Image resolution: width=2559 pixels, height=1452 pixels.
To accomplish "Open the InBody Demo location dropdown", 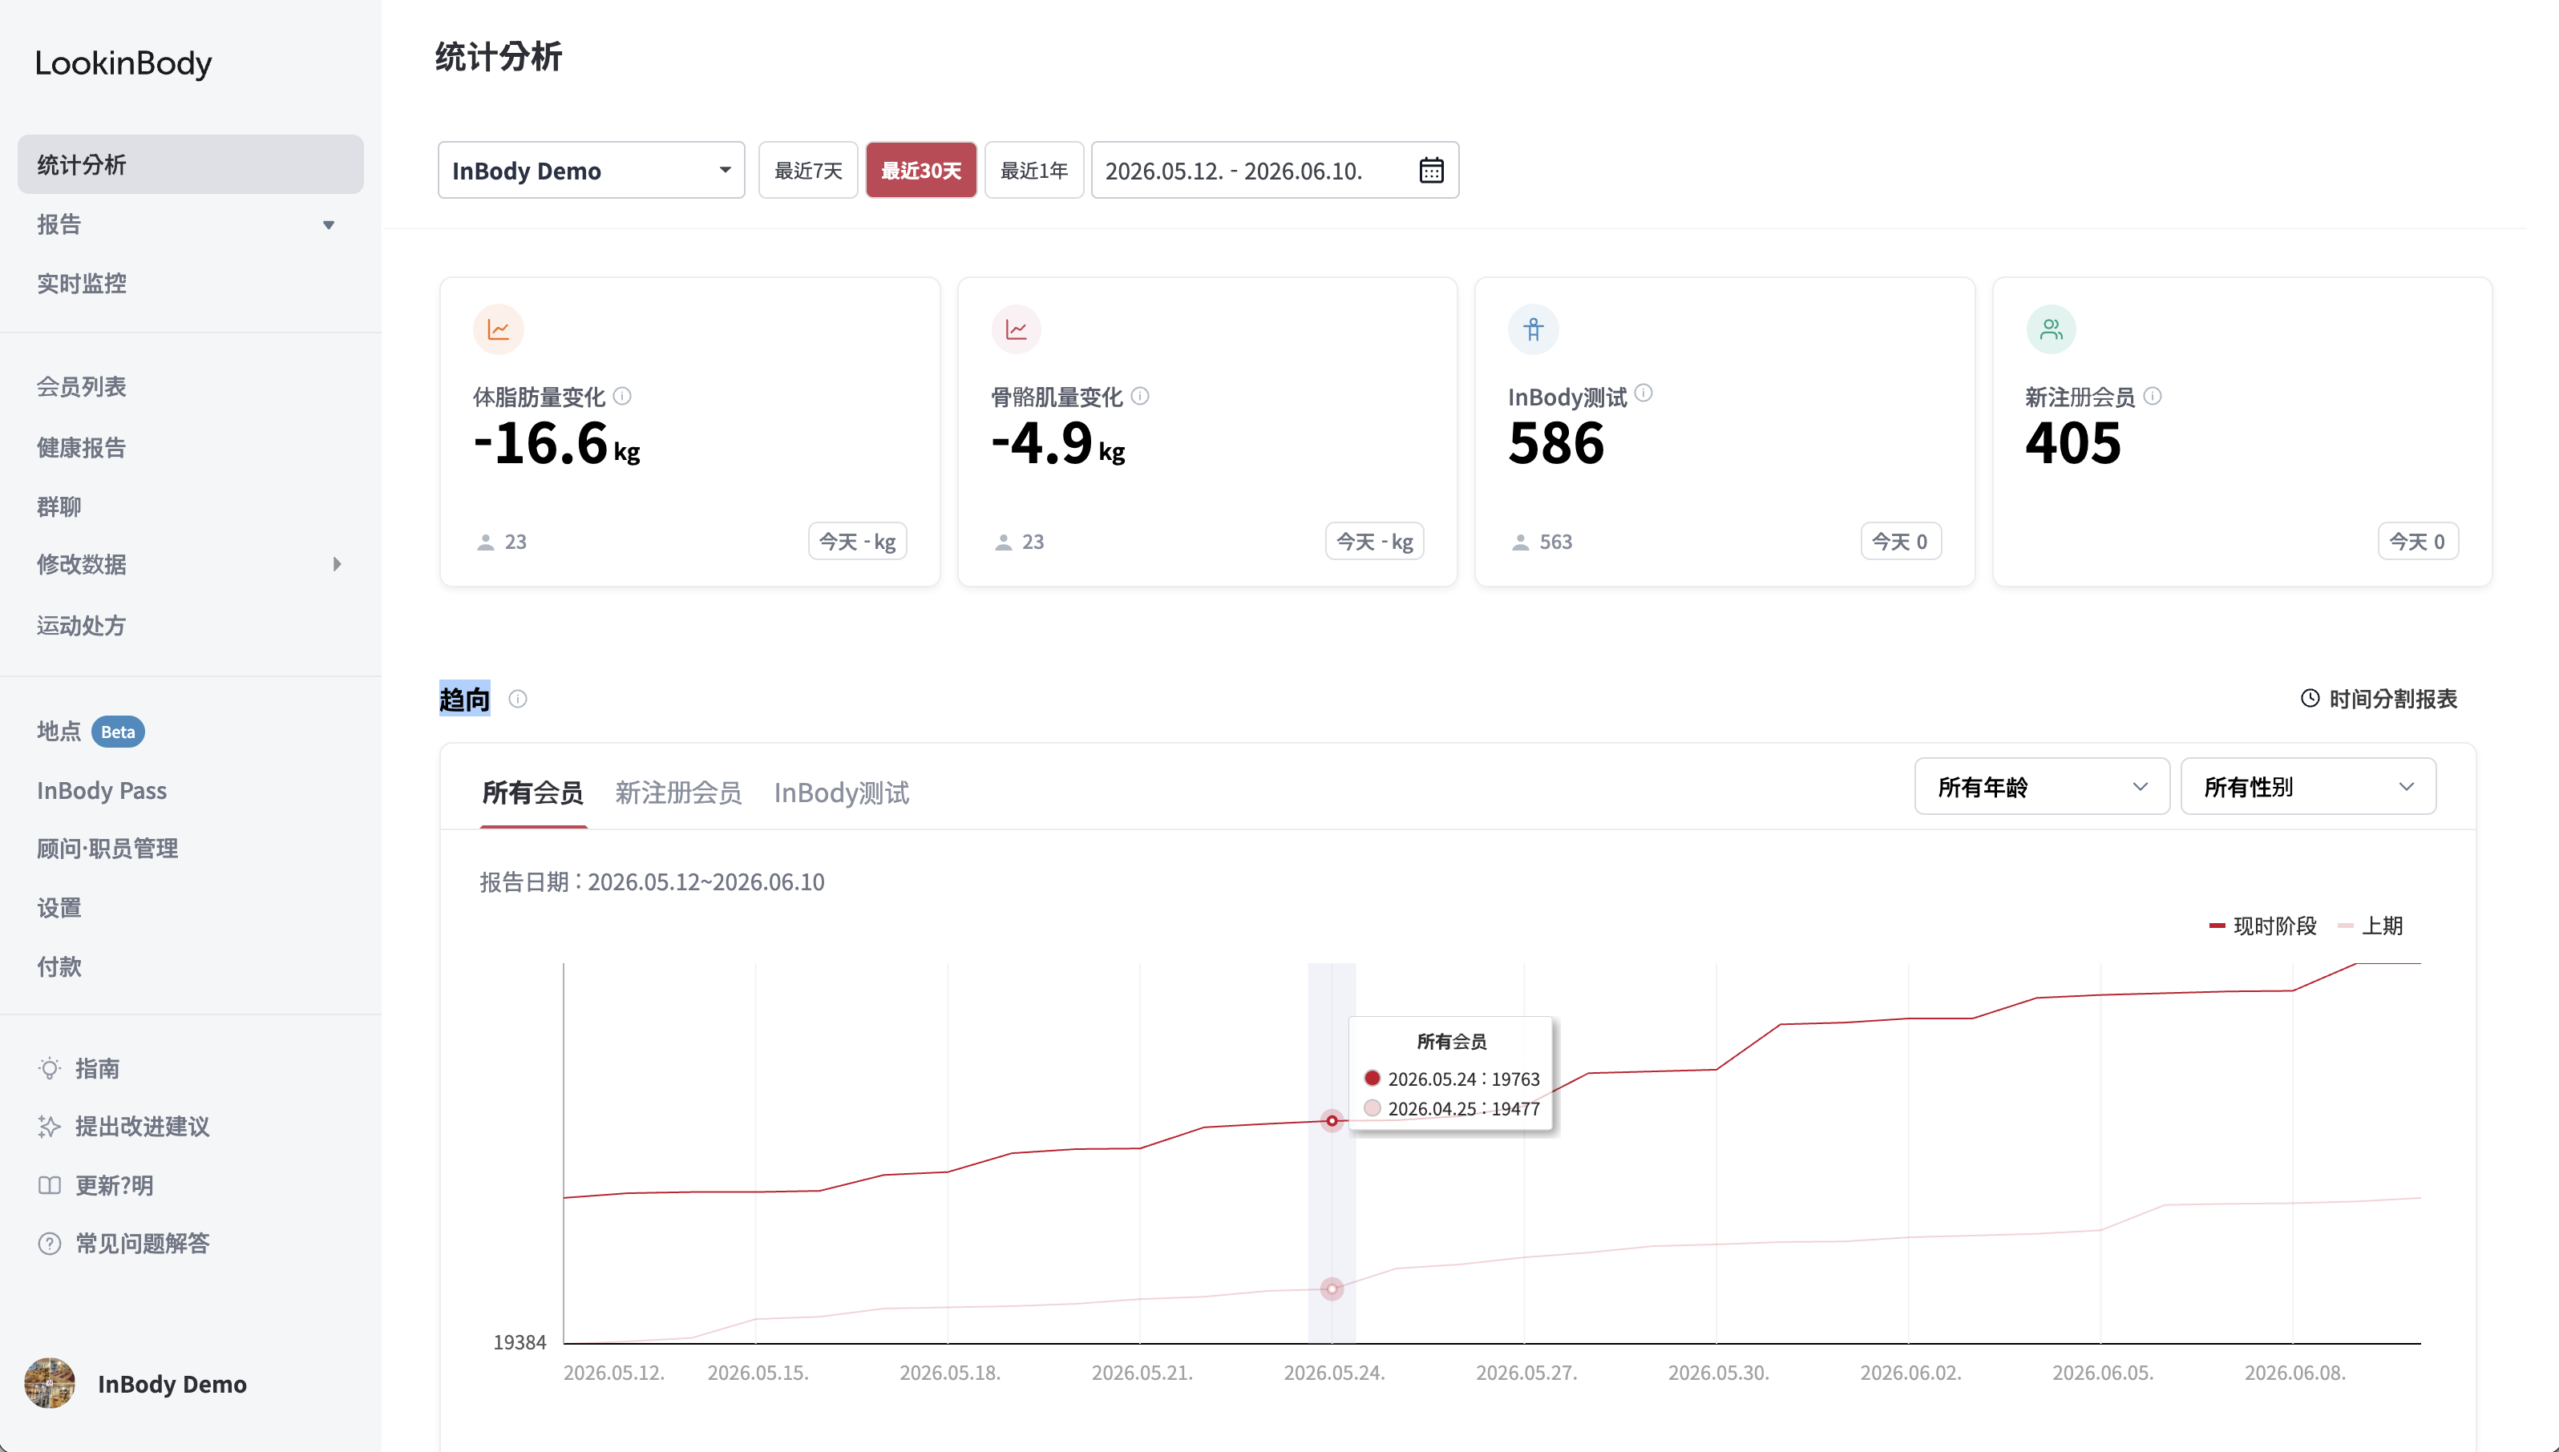I will click(x=592, y=171).
